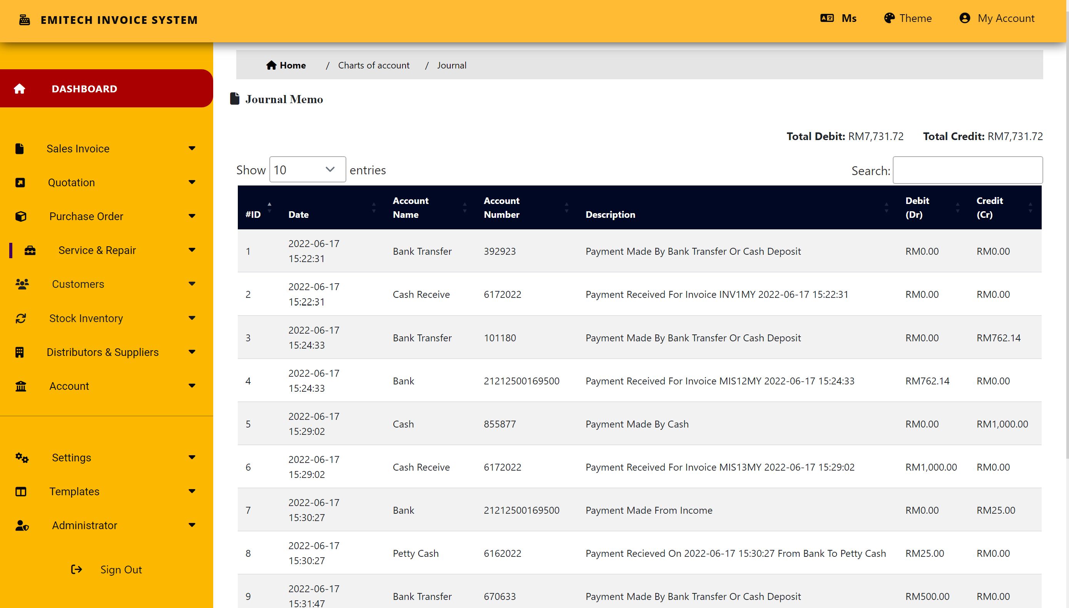
Task: Sort table by Date column arrows
Action: tap(374, 207)
